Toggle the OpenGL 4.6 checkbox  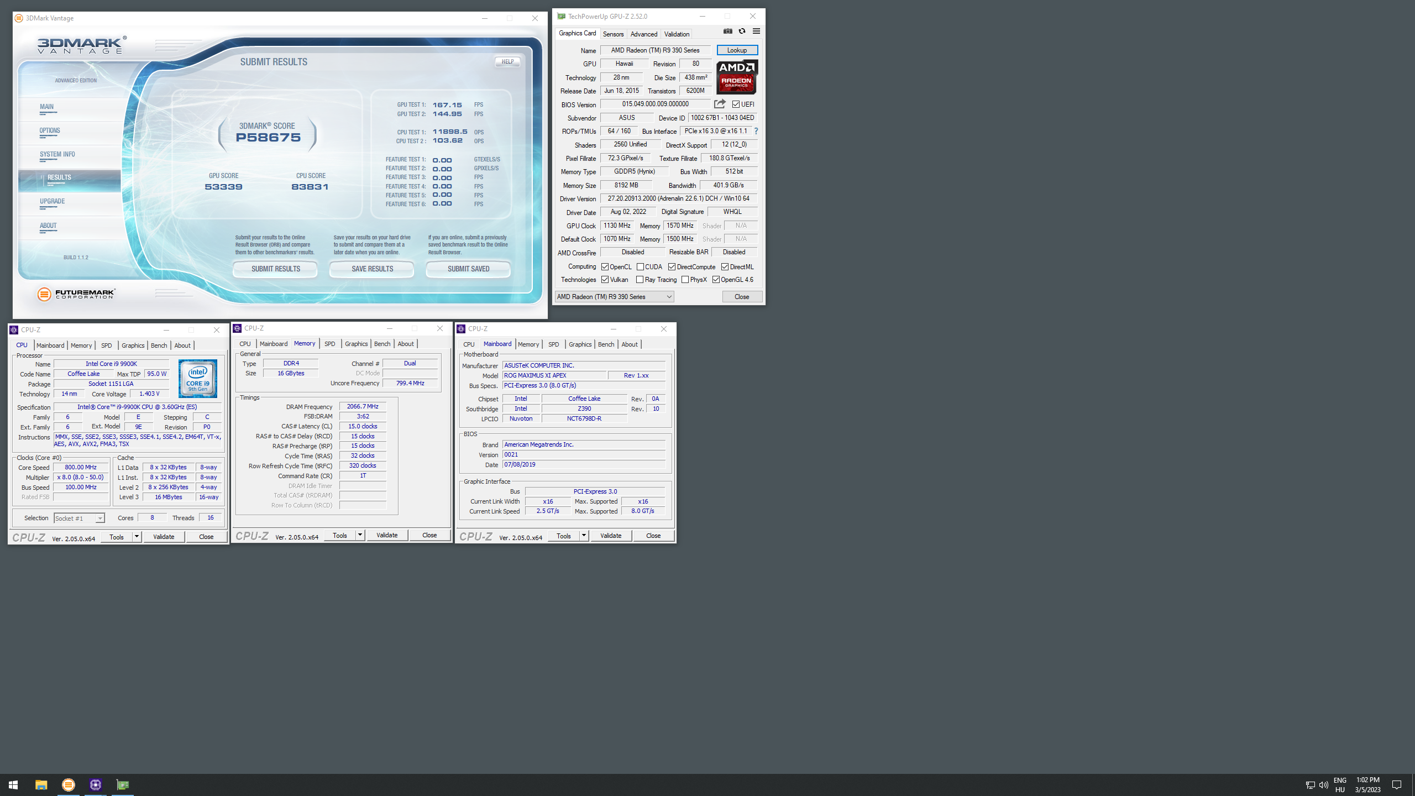pos(716,280)
